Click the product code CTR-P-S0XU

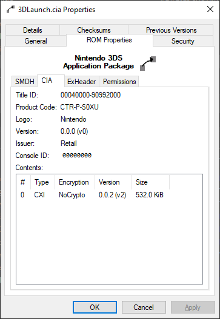click(x=79, y=107)
